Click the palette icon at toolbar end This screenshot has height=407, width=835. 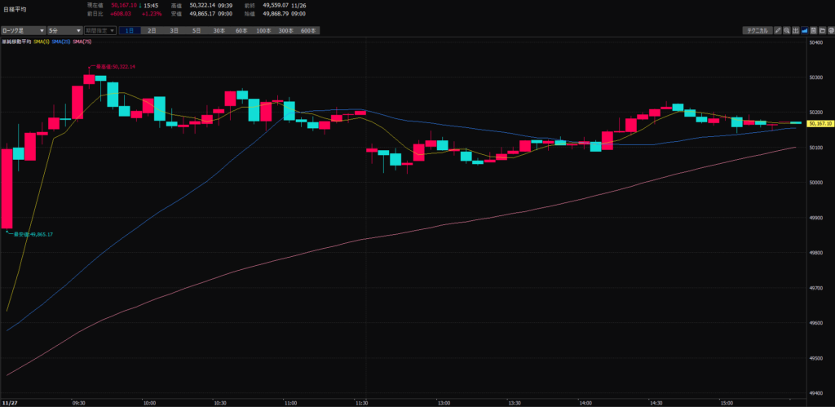click(830, 30)
